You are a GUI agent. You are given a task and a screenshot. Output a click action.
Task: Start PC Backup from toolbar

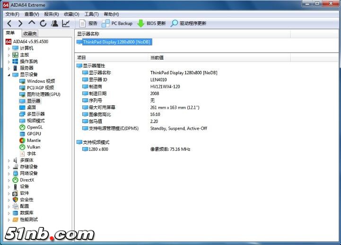117,23
